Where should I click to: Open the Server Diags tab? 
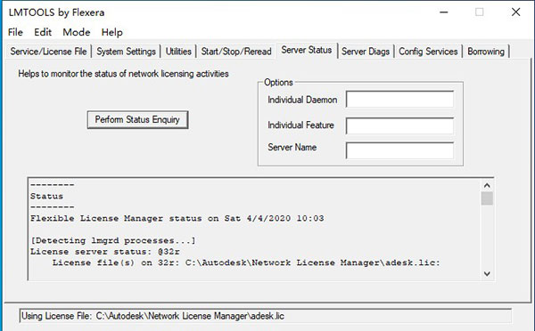pos(366,52)
